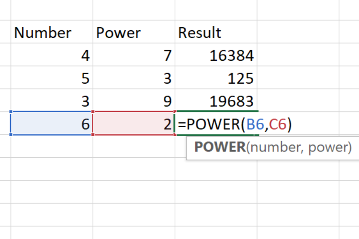The image size is (359, 239).
Task: Select the Result header cell
Action: [x=216, y=32]
